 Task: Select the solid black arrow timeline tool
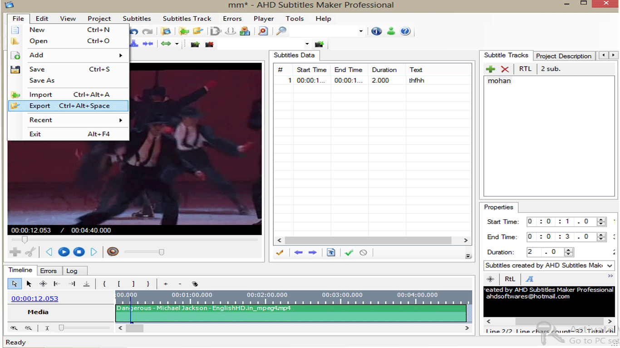pos(29,284)
